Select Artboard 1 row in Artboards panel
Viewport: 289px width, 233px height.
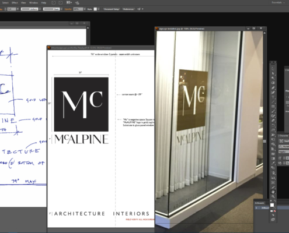[262, 208]
